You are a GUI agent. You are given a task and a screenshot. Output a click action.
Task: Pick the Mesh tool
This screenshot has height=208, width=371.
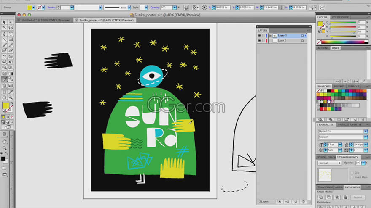pos(4,74)
